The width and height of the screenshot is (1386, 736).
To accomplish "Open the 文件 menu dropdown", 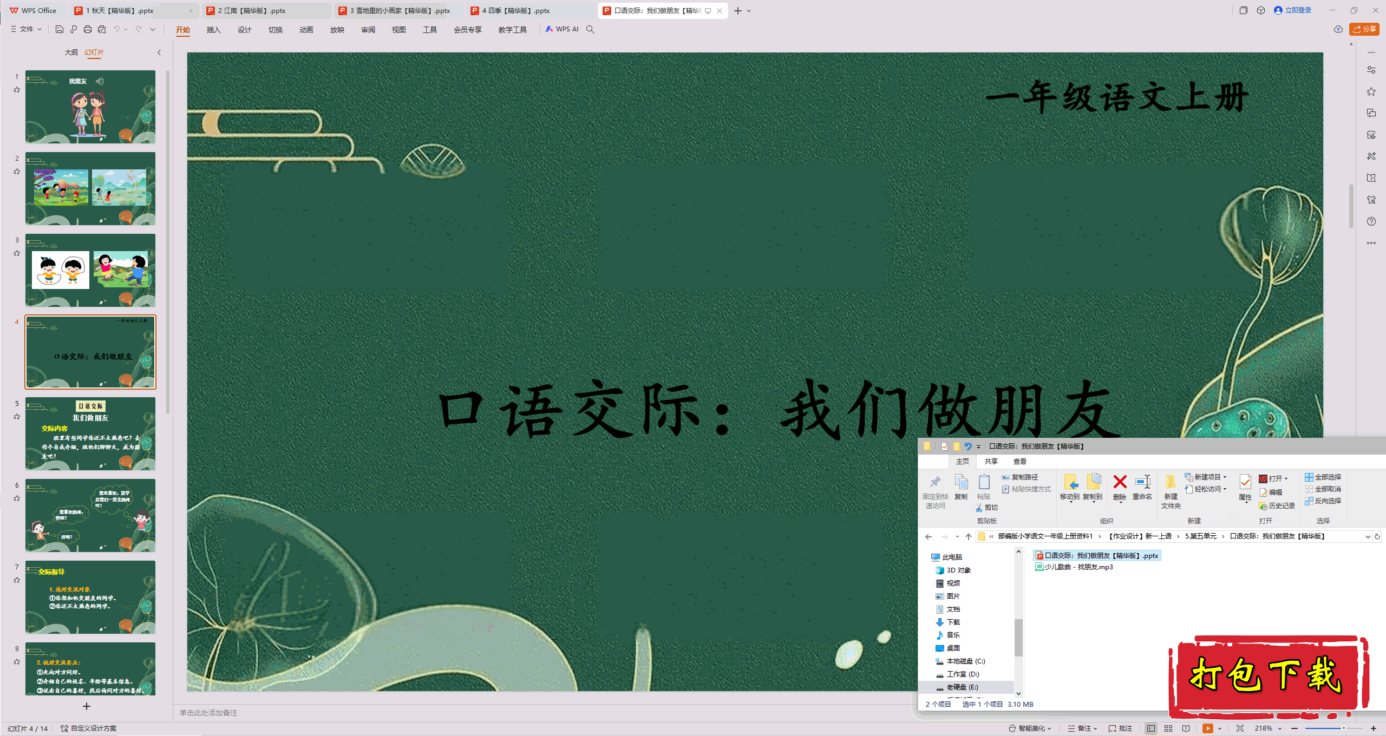I will point(26,29).
